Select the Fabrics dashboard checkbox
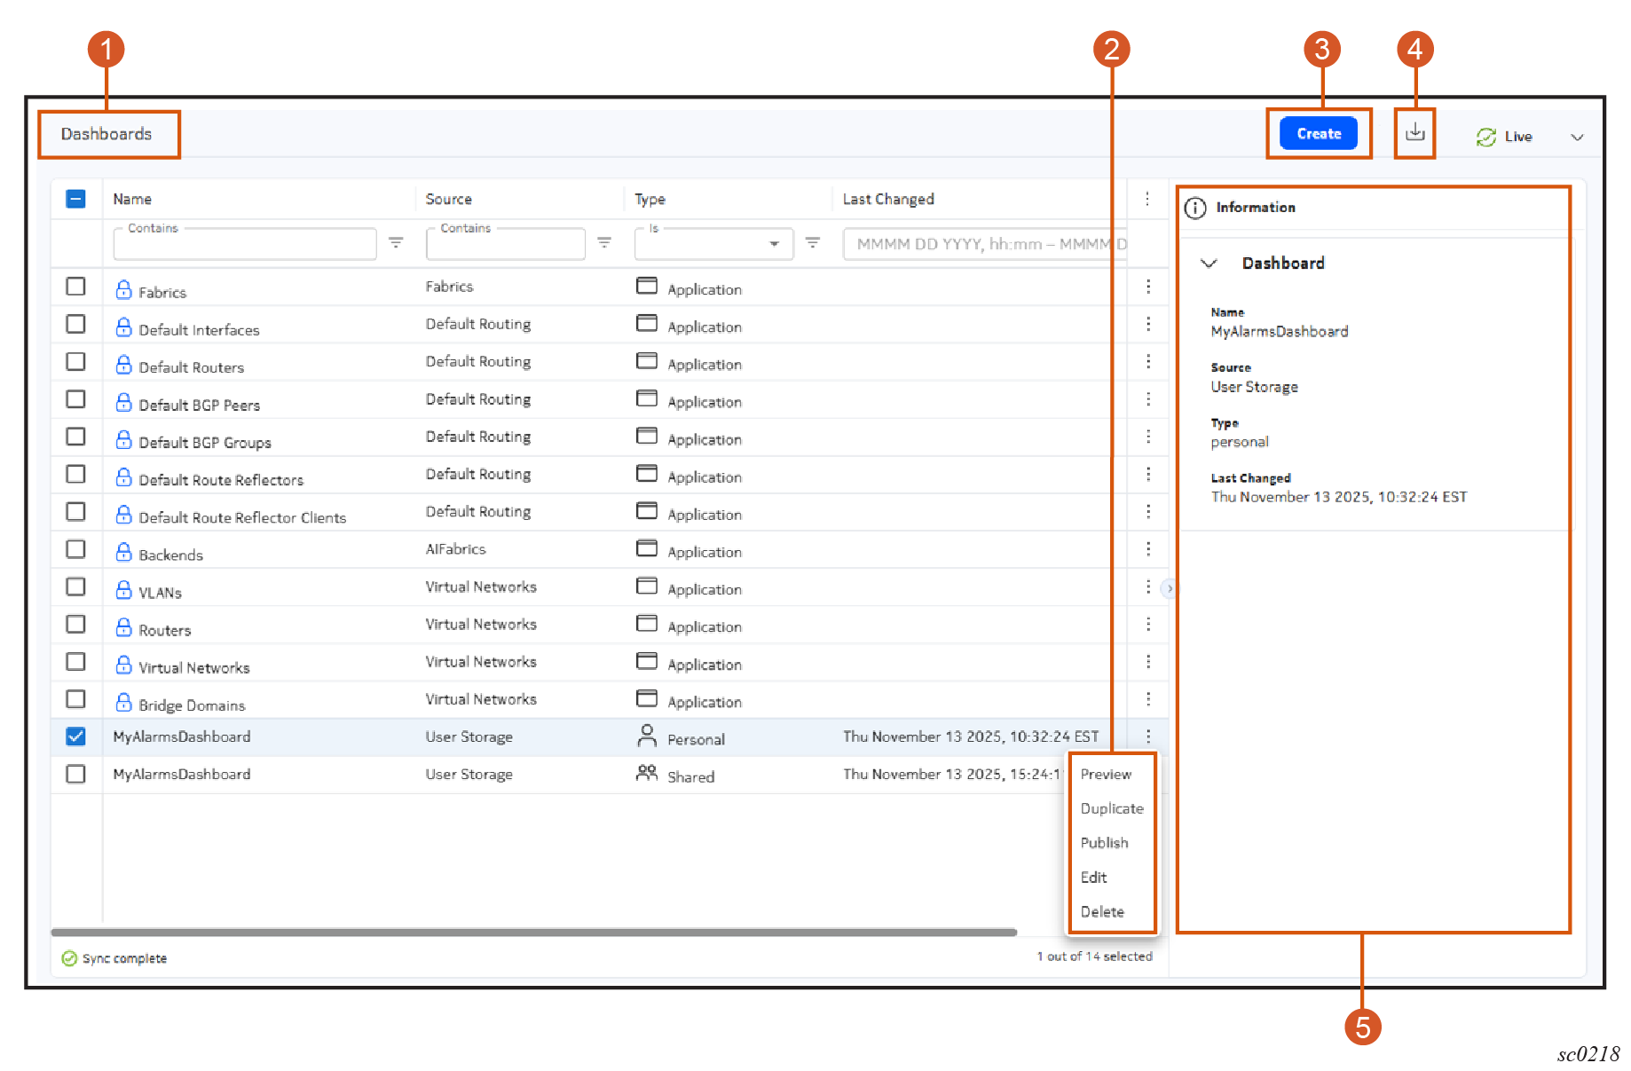1631x1071 pixels. 76,287
